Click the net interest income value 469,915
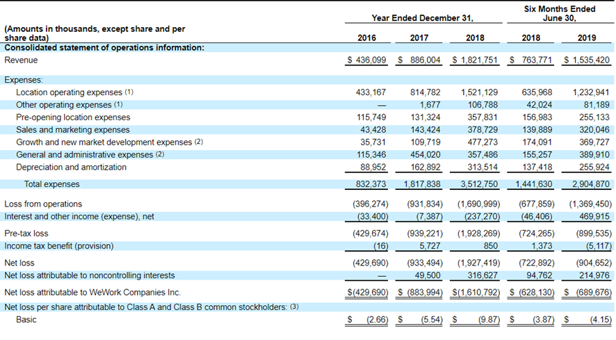 coord(593,217)
